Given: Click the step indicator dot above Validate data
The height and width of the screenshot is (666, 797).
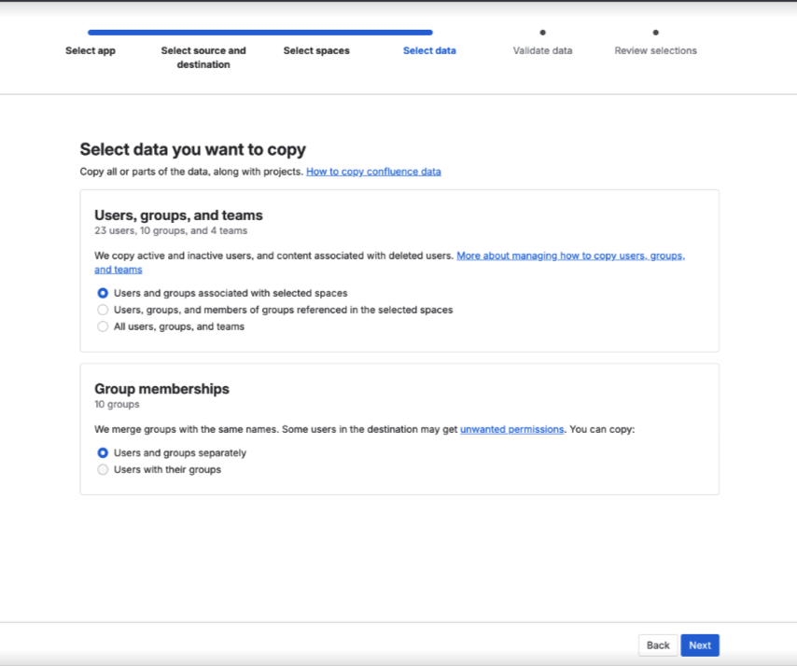Looking at the screenshot, I should pos(542,31).
